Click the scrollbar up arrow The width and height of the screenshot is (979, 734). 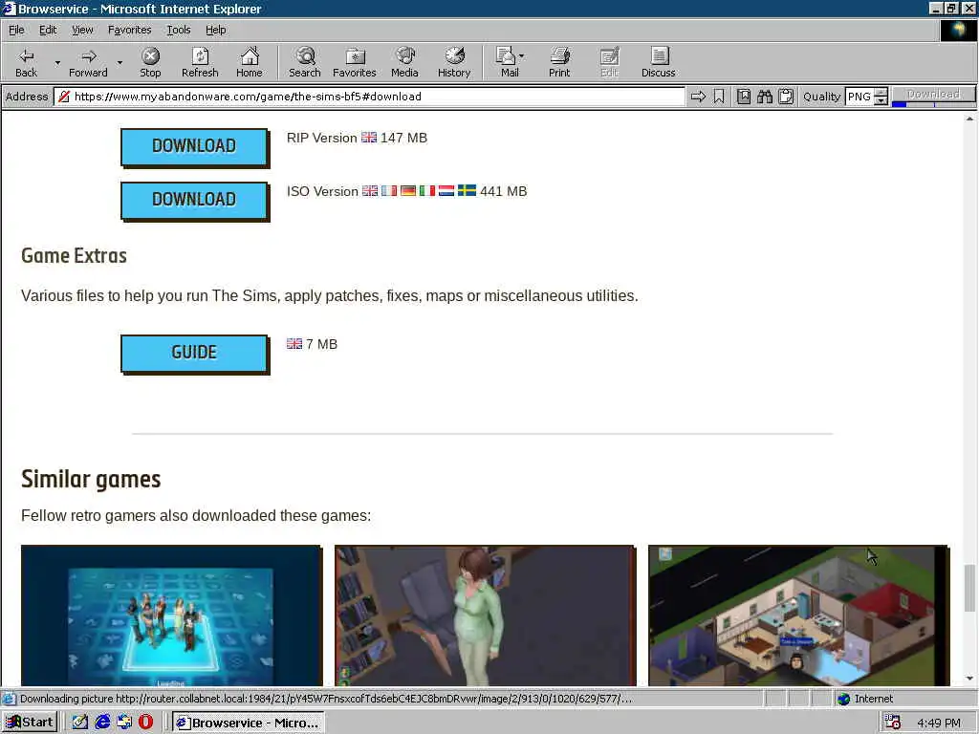pyautogui.click(x=969, y=118)
